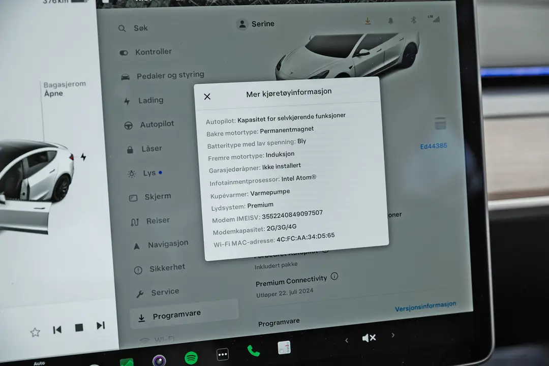Lower volume with left chevron
The height and width of the screenshot is (366, 549).
click(x=347, y=340)
